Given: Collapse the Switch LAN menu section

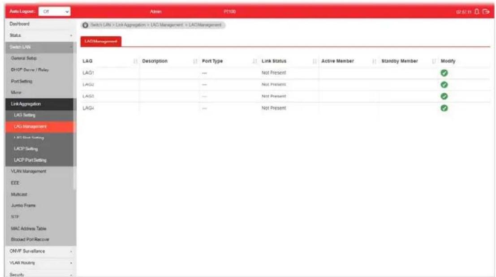Looking at the screenshot, I should [40, 47].
